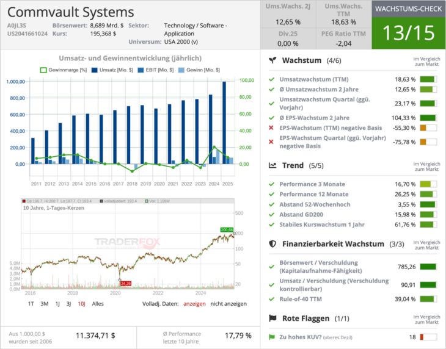The width and height of the screenshot is (446, 349).
Task: Switch chart range to 3J
Action: (x=68, y=304)
